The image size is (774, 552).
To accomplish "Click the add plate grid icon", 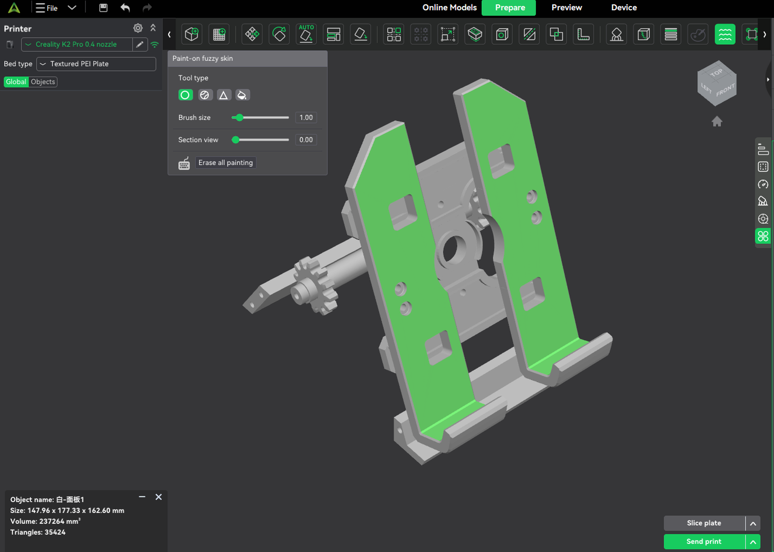I will tap(219, 34).
